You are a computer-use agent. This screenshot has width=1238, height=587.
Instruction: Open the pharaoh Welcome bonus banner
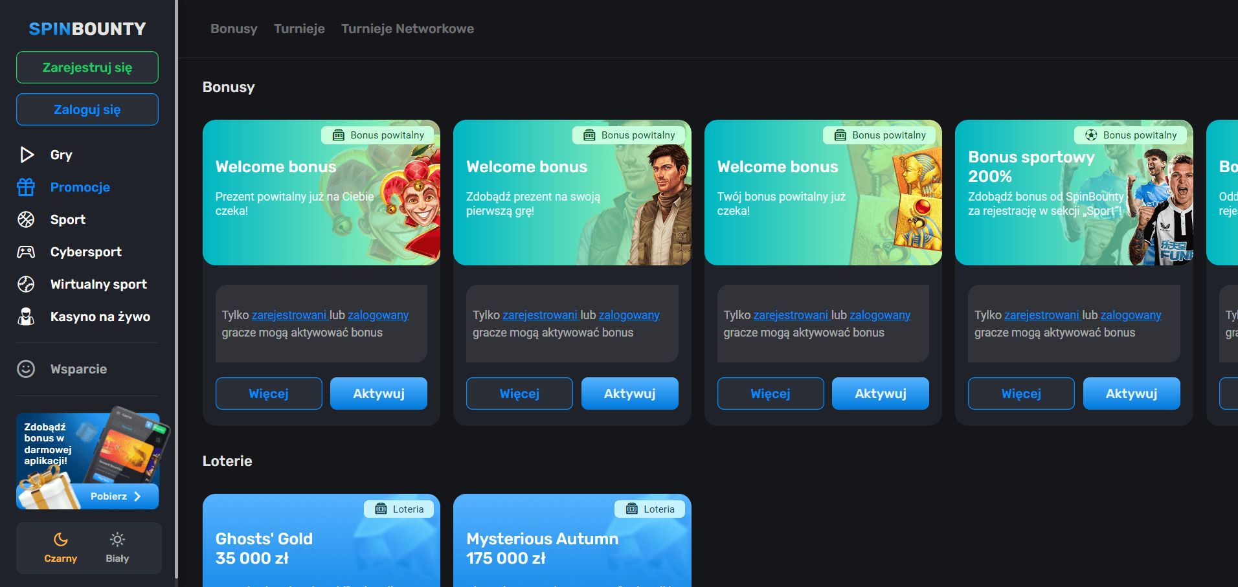[x=823, y=192]
